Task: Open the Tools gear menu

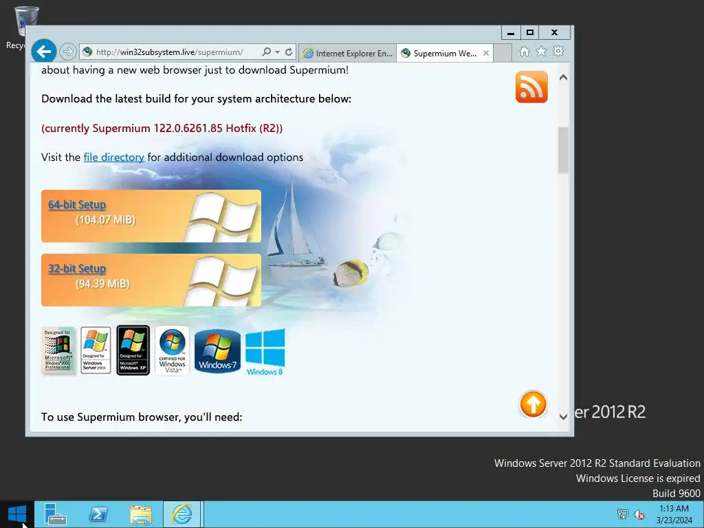Action: [558, 51]
